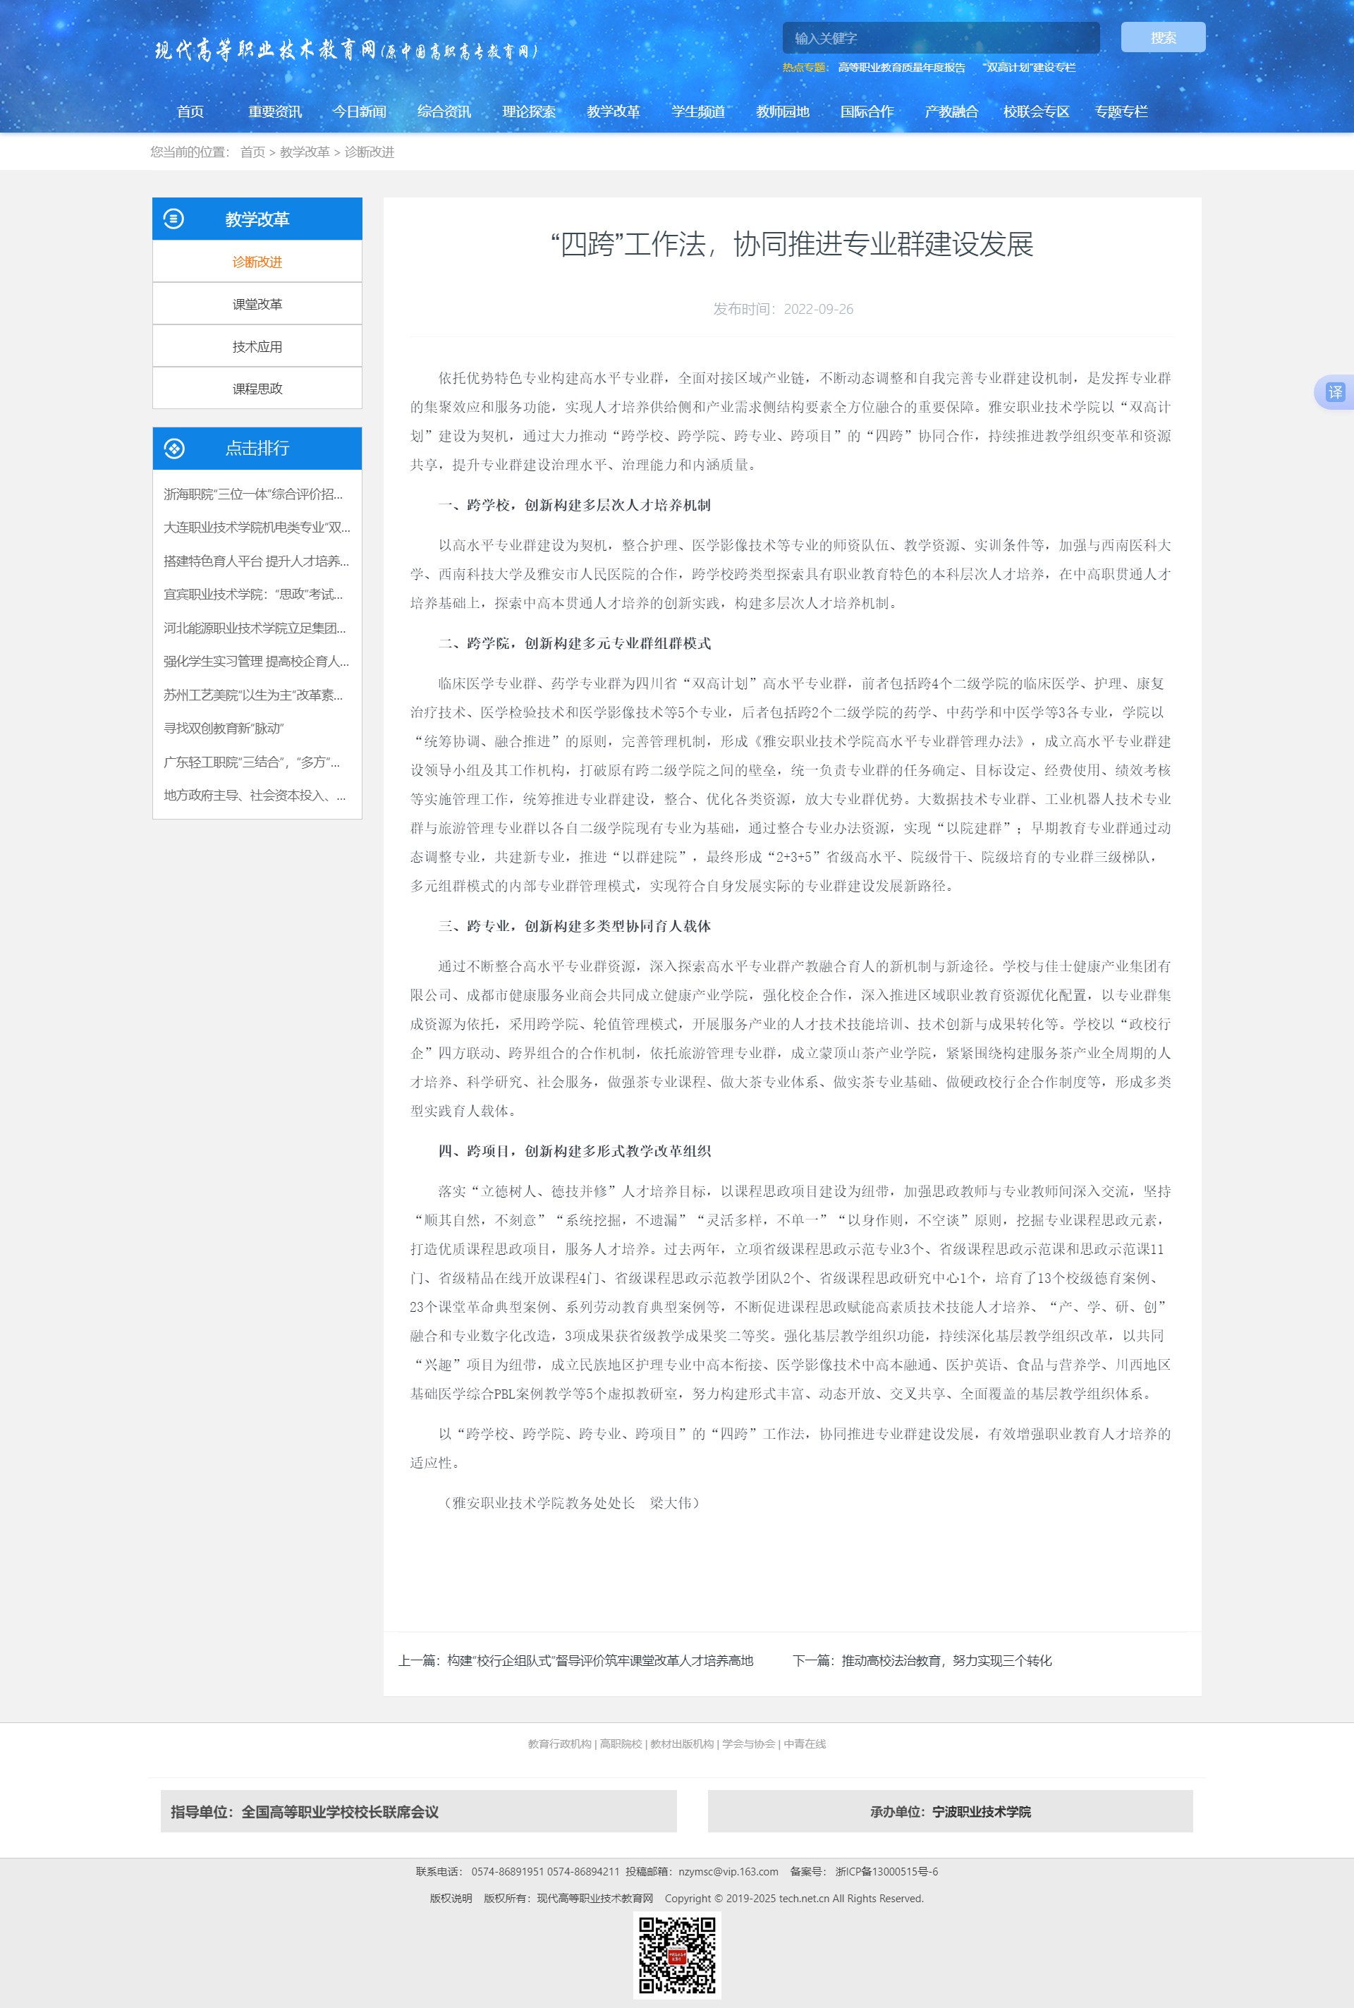Image resolution: width=1354 pixels, height=2008 pixels.
Task: Select 课程思政 in the sidebar
Action: click(257, 389)
